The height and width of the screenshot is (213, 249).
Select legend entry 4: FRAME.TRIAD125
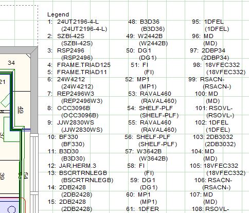(x=79, y=65)
